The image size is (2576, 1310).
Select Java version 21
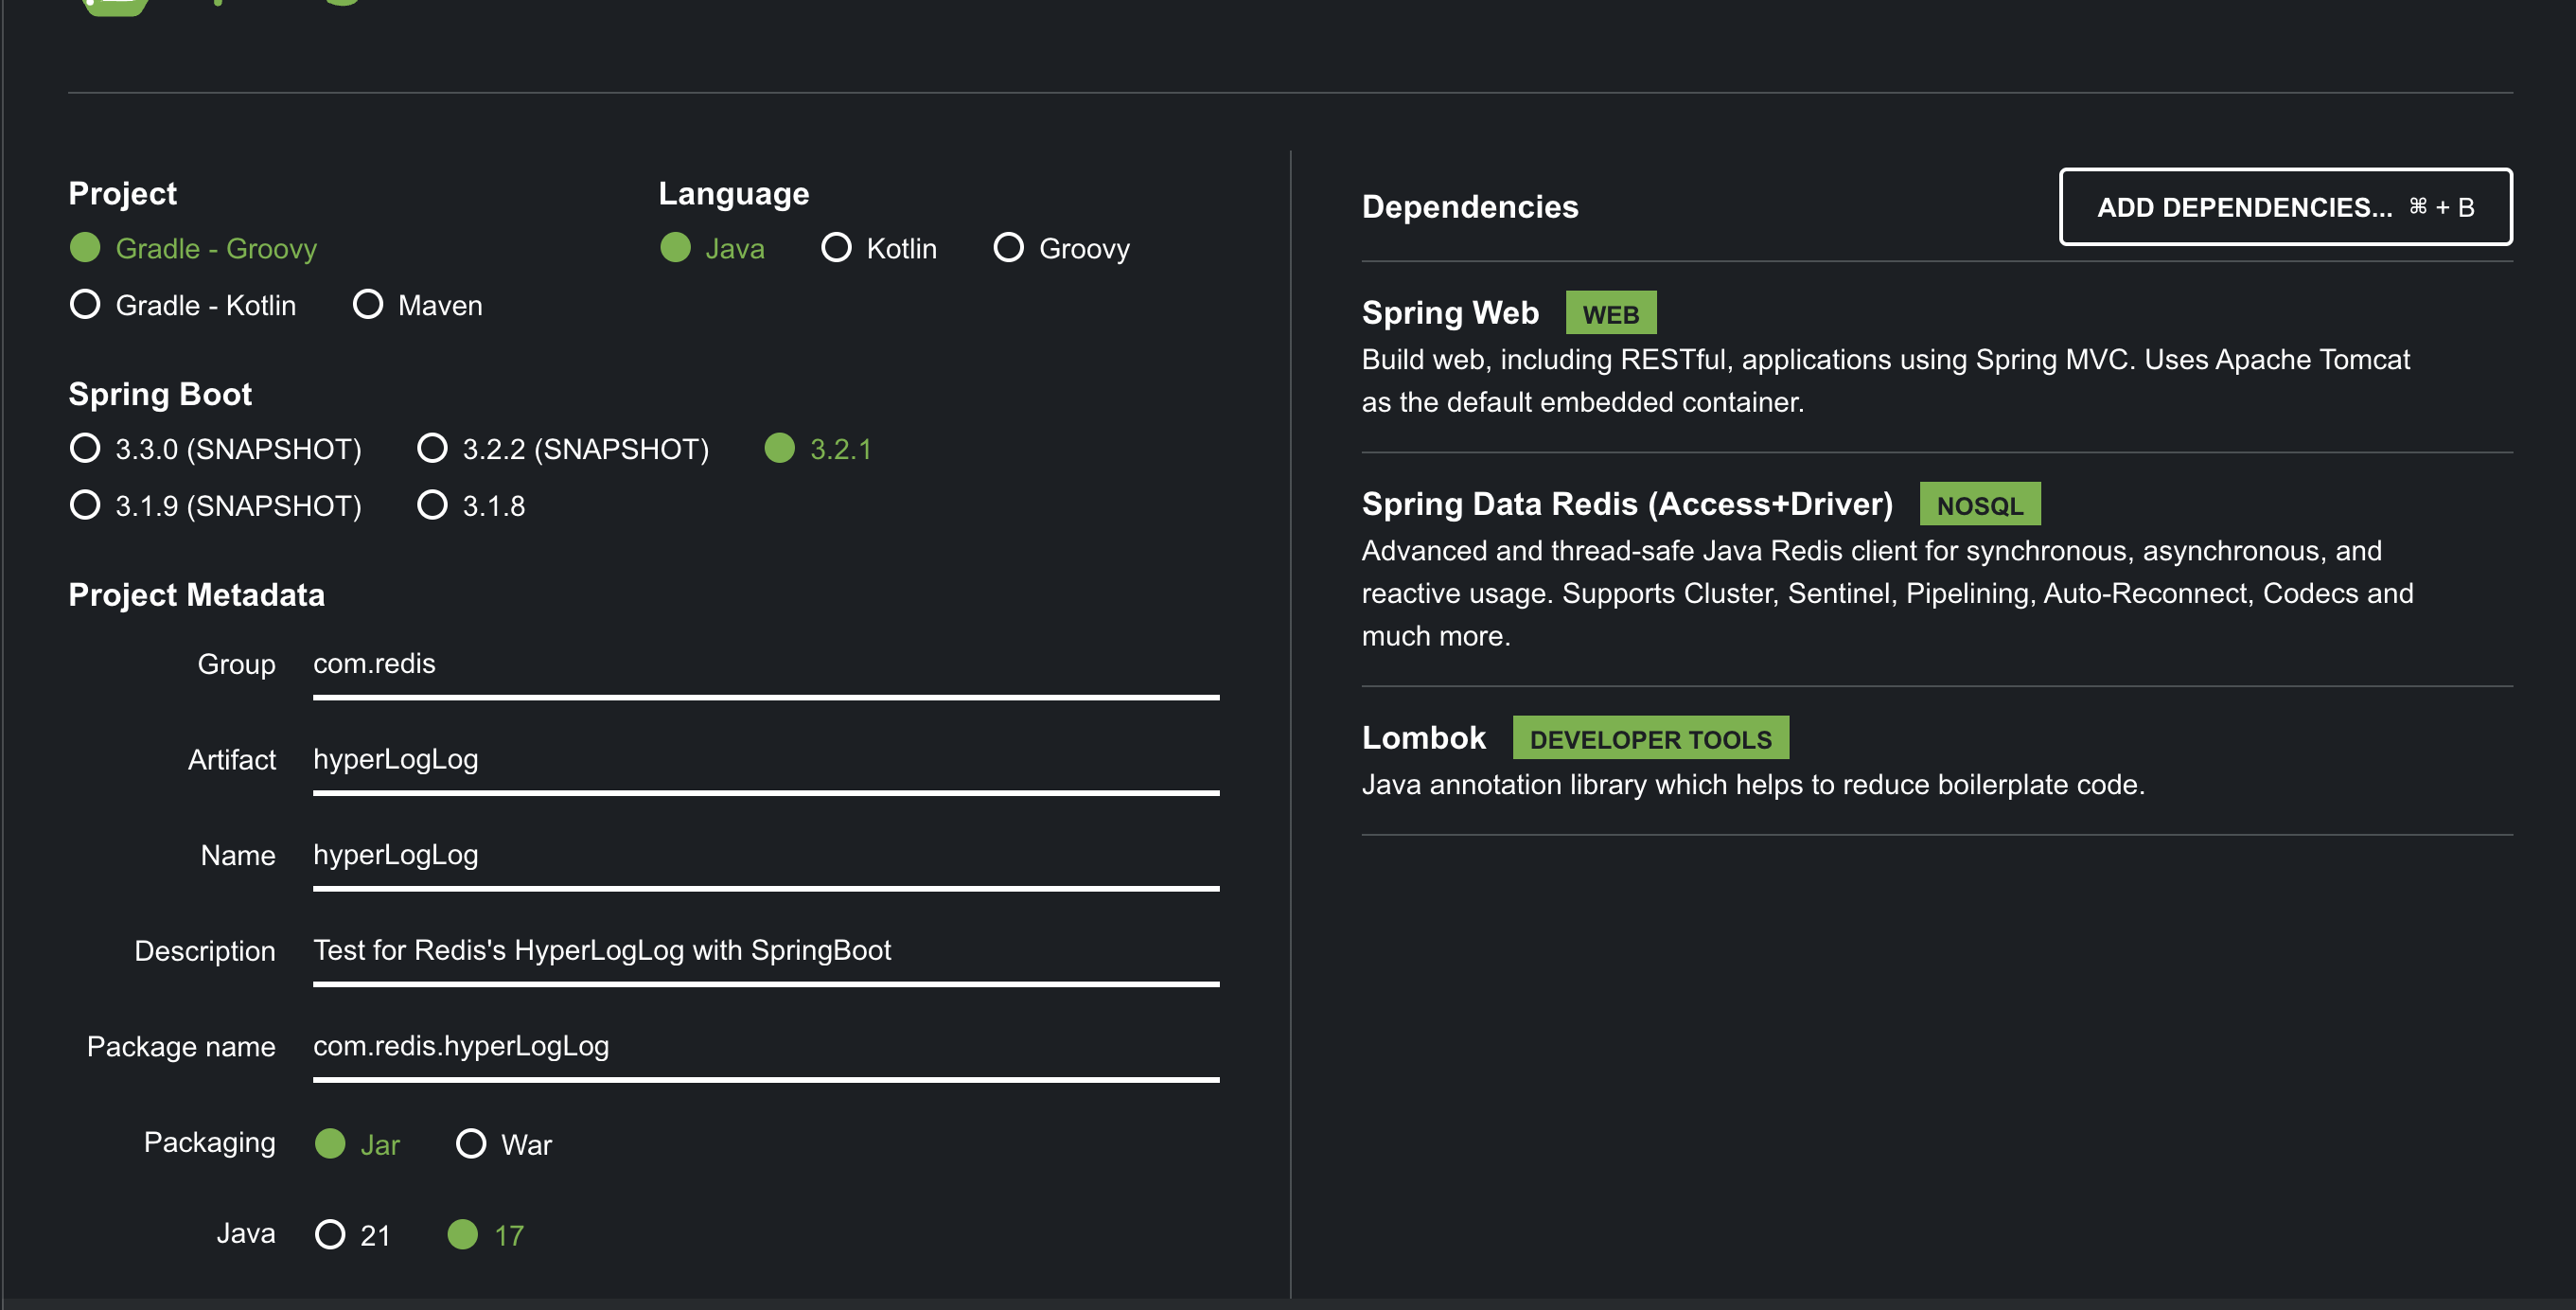pos(352,1235)
